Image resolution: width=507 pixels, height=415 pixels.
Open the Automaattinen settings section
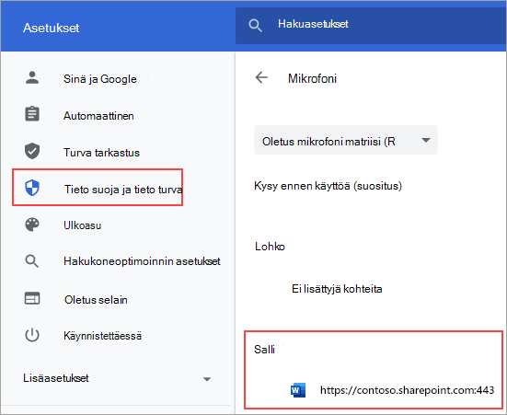point(98,116)
